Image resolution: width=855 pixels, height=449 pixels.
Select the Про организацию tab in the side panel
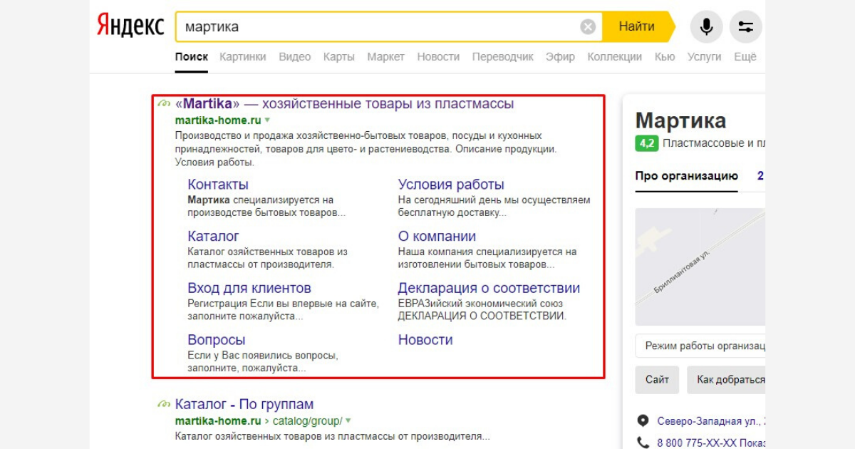coord(687,176)
